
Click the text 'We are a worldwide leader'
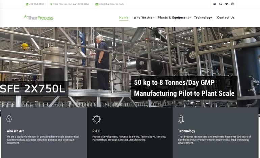pos(21,137)
